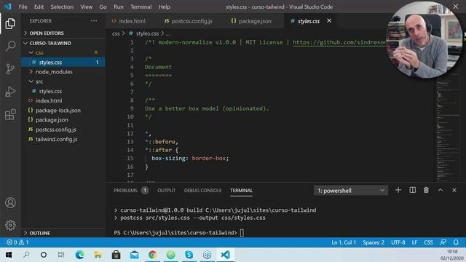466x262 pixels.
Task: Open Explorer views and more actions ellipsis
Action: tap(94, 21)
